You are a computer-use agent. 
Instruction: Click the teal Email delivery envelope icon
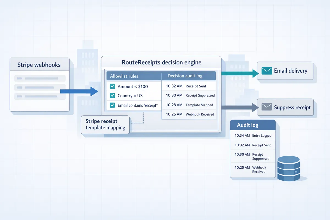267,71
